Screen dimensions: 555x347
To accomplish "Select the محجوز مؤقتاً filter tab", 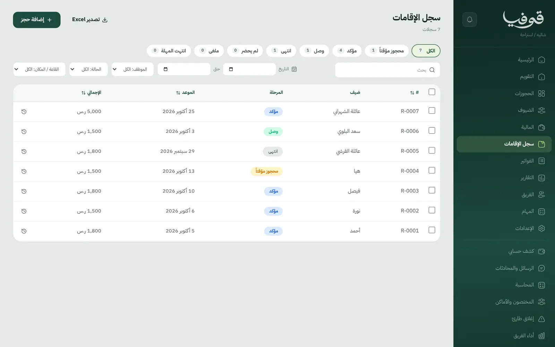I will pos(387,51).
